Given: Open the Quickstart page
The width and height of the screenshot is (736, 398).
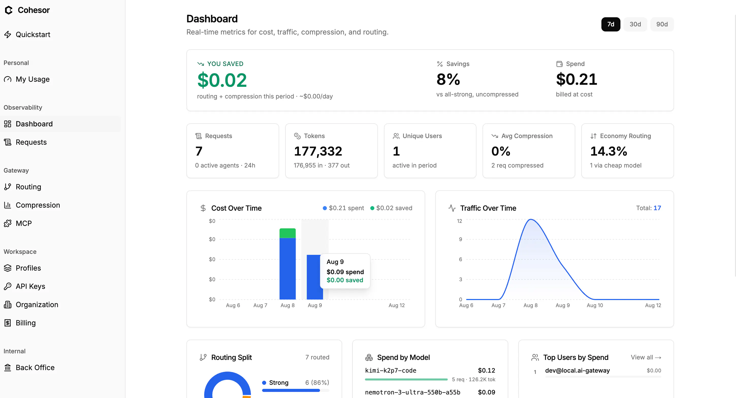Looking at the screenshot, I should [60, 35].
